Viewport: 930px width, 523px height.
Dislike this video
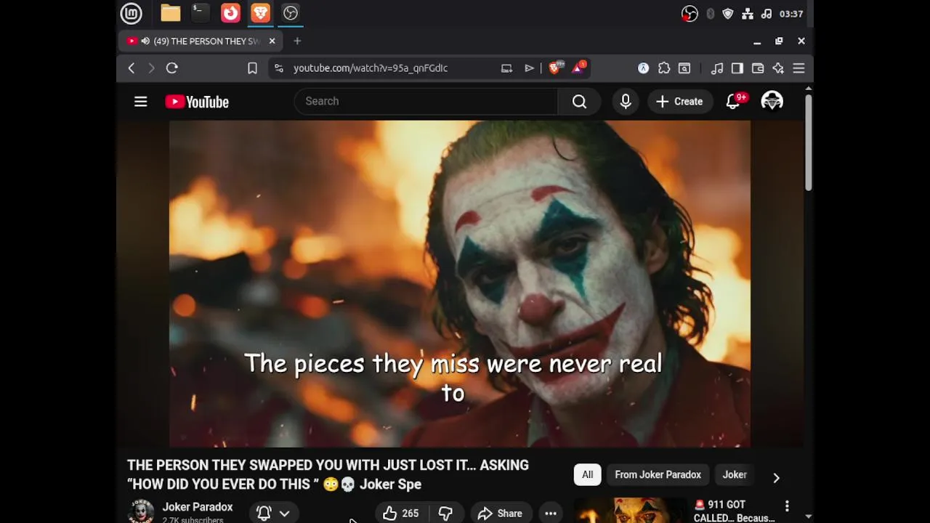tap(445, 513)
